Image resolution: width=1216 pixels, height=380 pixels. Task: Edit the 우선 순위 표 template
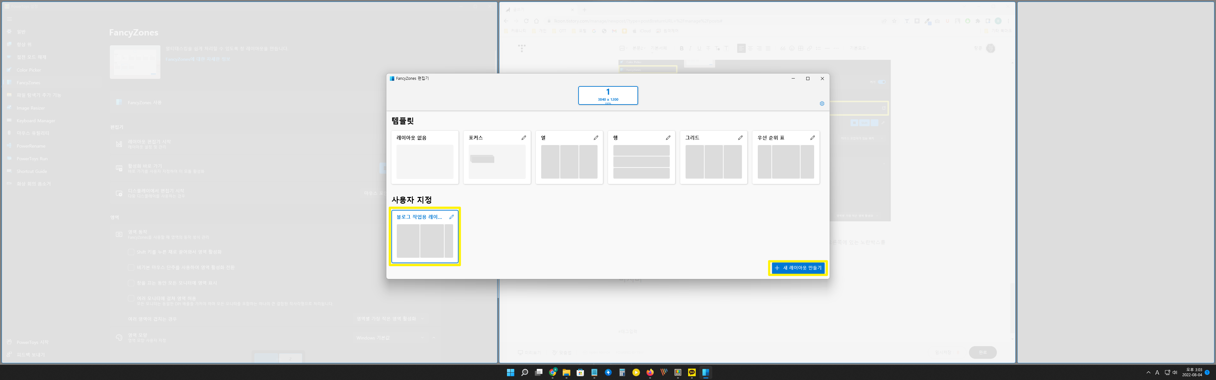pyautogui.click(x=812, y=138)
